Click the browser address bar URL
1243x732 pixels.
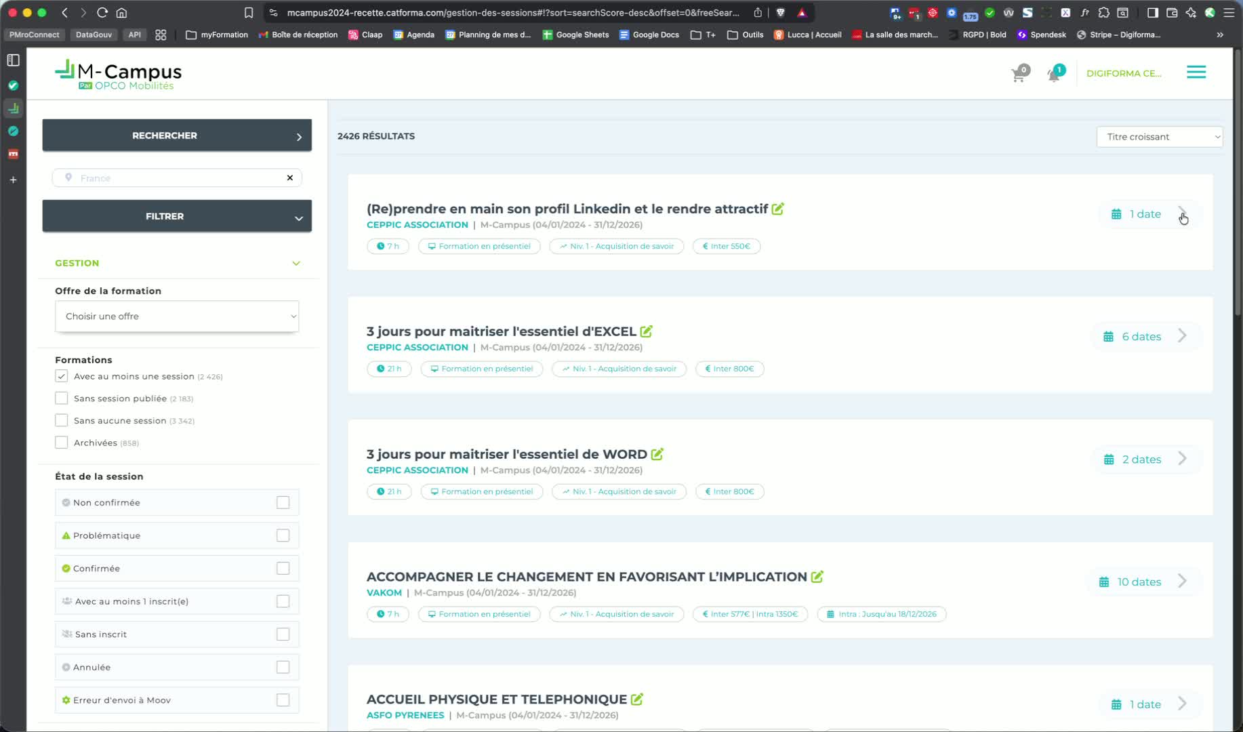[513, 12]
